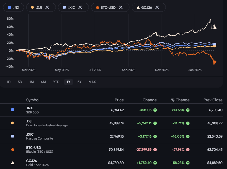Select the 5Y time range
This screenshot has width=227, height=169.
(80, 82)
